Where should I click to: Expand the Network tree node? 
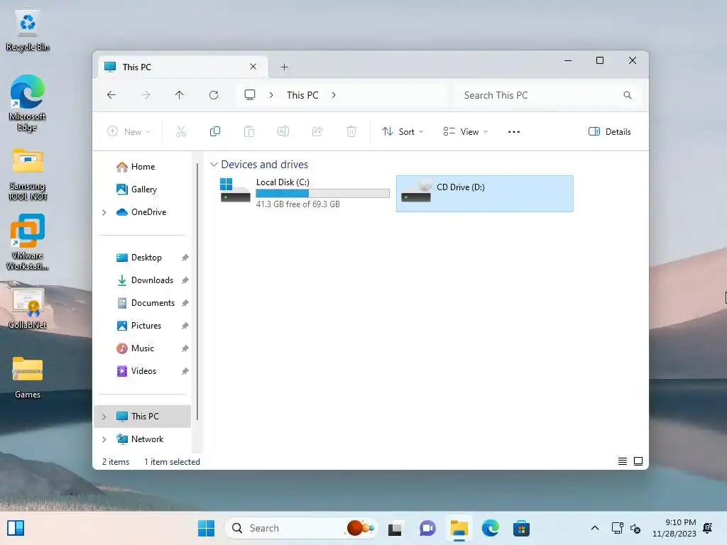(x=104, y=439)
